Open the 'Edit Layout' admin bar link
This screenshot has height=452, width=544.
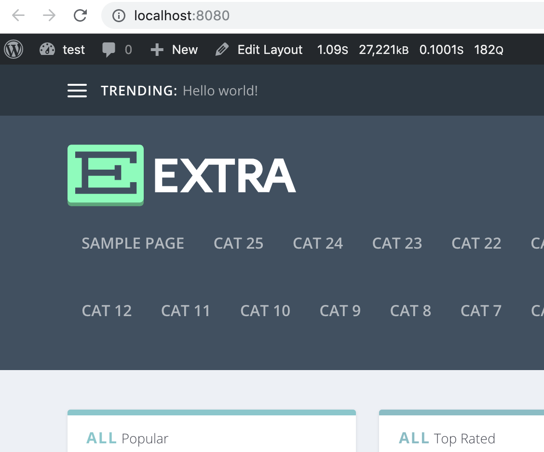click(x=270, y=50)
